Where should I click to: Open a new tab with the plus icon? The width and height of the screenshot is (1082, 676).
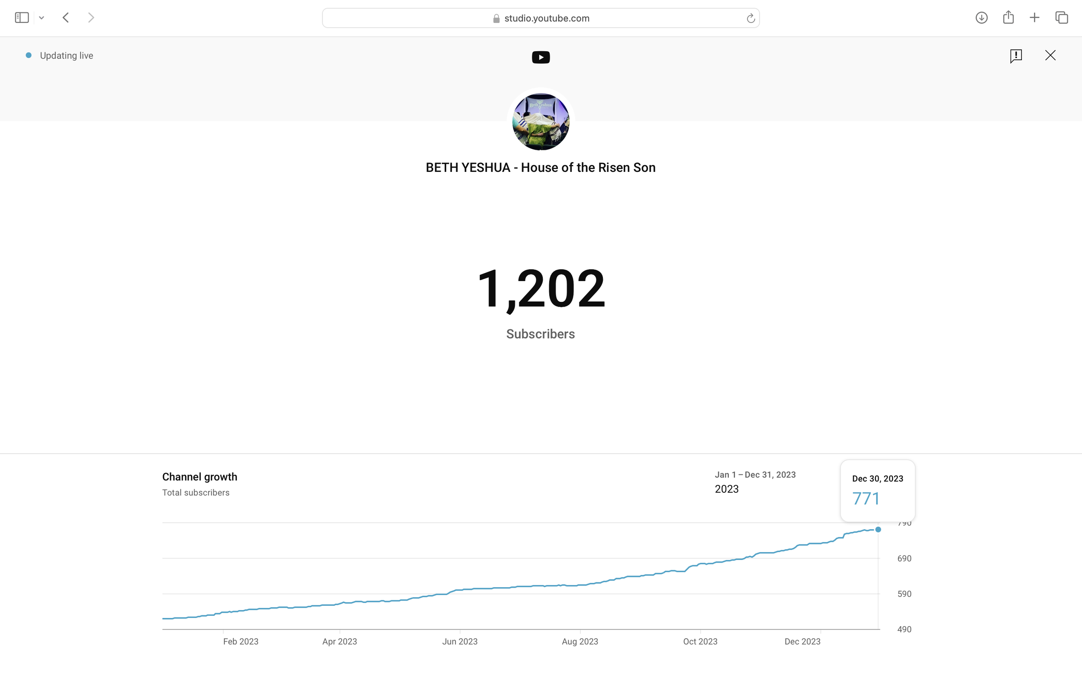pos(1034,18)
